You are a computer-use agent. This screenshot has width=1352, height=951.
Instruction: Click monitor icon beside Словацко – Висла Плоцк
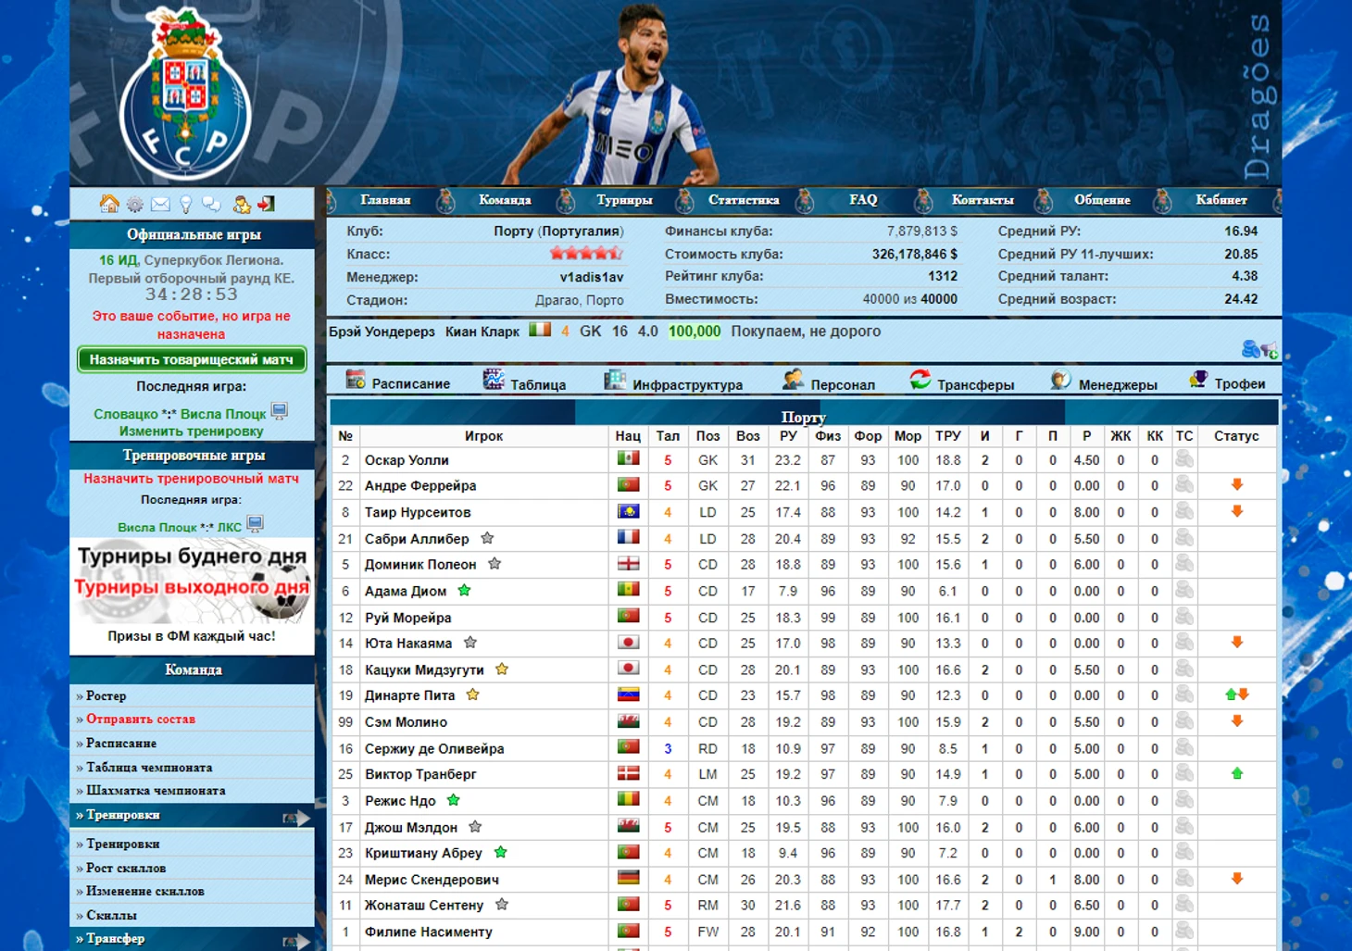coord(280,410)
